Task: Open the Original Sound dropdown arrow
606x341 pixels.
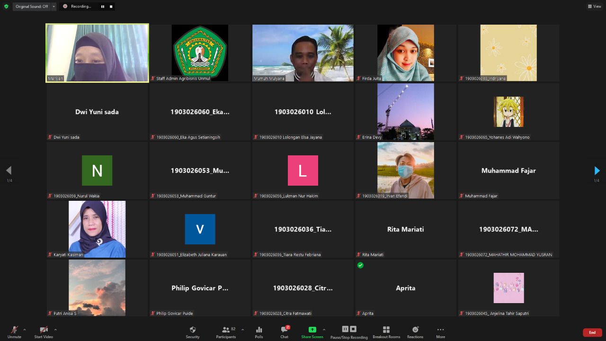Action: [54, 7]
